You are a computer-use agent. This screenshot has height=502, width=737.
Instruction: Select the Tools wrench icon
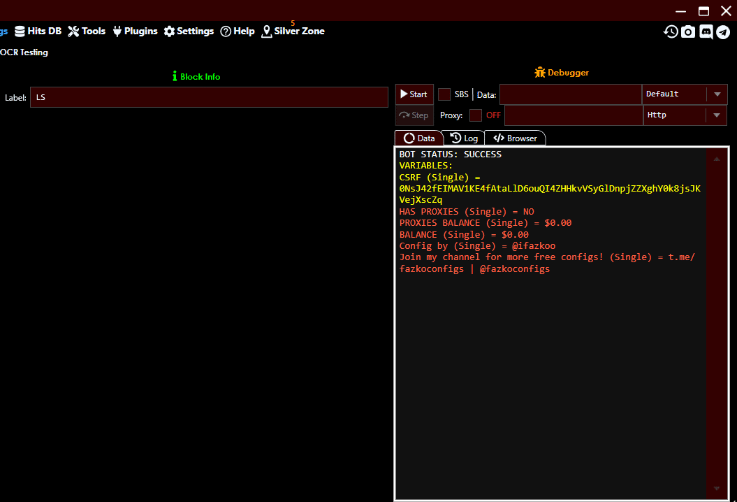(x=73, y=31)
